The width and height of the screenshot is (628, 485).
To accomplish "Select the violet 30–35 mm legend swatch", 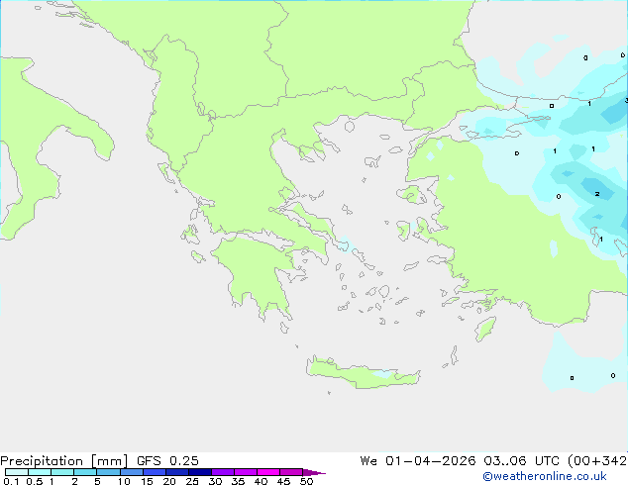I will tap(223, 472).
